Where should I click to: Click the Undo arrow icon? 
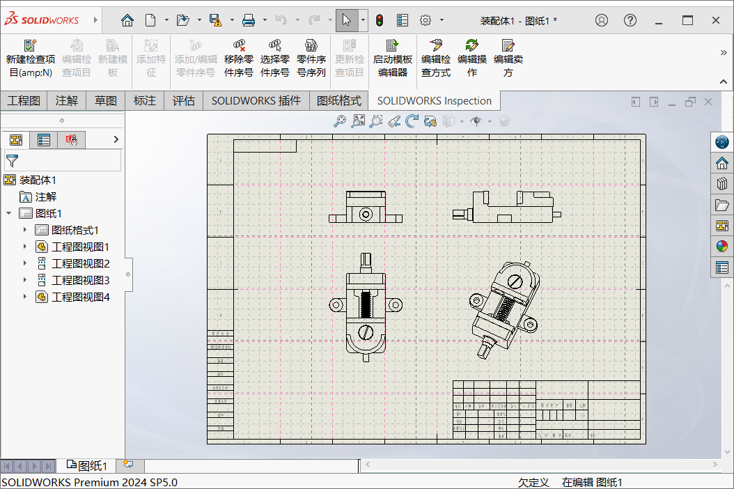(281, 20)
